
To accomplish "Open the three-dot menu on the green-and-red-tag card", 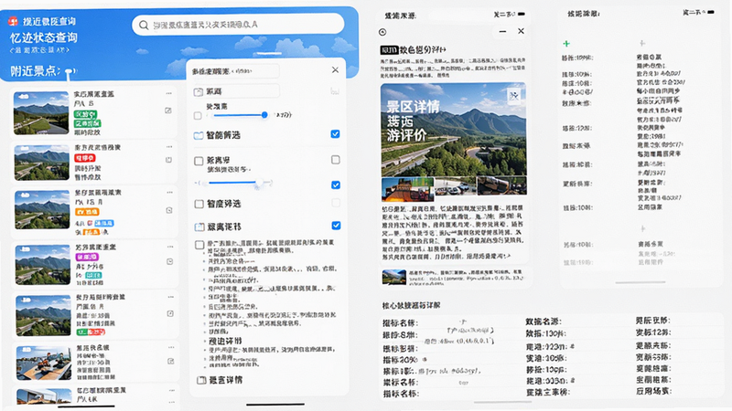I will pos(170,297).
